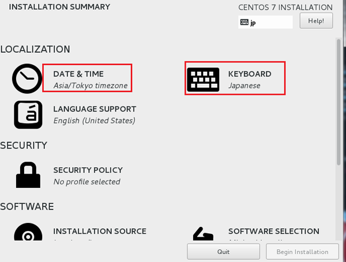Screen dimensions: 346x262
Task: Click the clock icon for Date & Time
Action: pos(27,79)
